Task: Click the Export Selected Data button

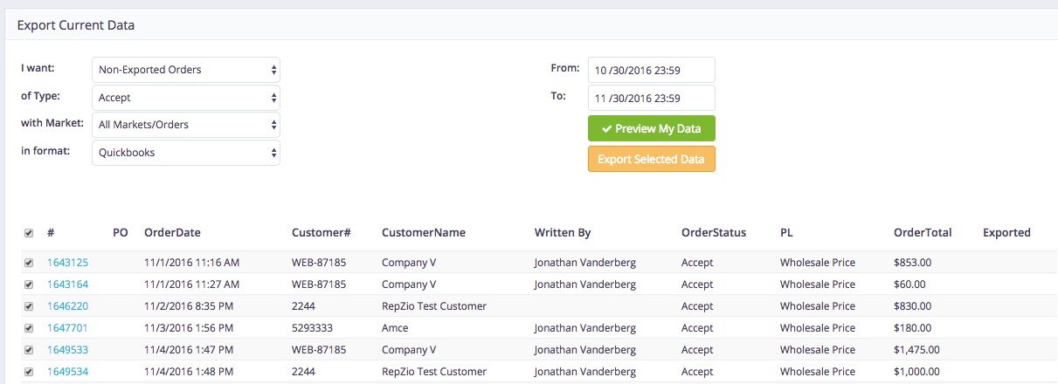Action: click(651, 160)
